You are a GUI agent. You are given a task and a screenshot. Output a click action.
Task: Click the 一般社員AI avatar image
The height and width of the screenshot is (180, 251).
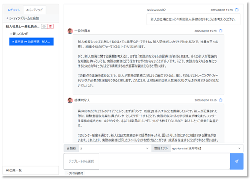70,31
